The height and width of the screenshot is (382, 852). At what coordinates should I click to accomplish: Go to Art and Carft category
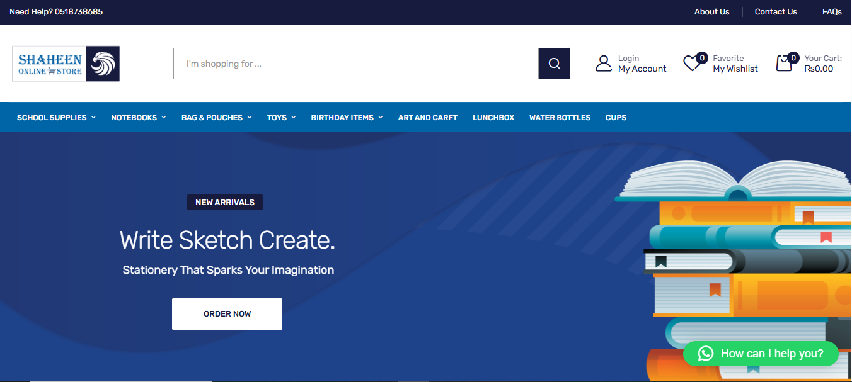(427, 118)
